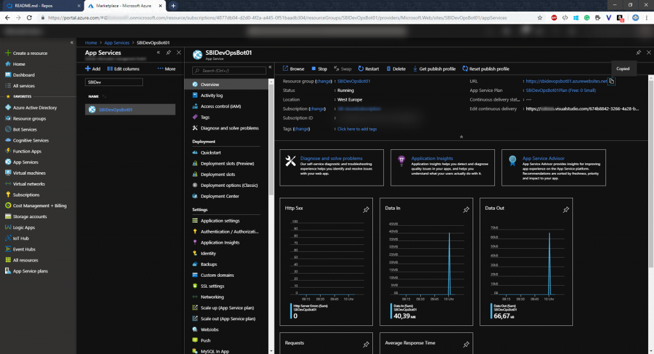The image size is (654, 354).
Task: Open Cognitive Services in sidebar
Action: pos(31,140)
